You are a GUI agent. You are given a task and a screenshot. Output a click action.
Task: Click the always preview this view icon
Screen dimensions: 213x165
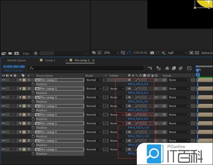pos(94,53)
